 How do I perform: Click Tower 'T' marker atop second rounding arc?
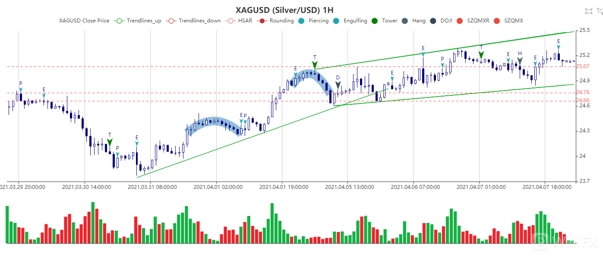point(315,65)
